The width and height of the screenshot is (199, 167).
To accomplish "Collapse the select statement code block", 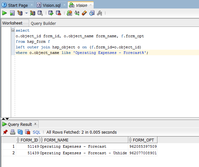I will tap(13, 30).
